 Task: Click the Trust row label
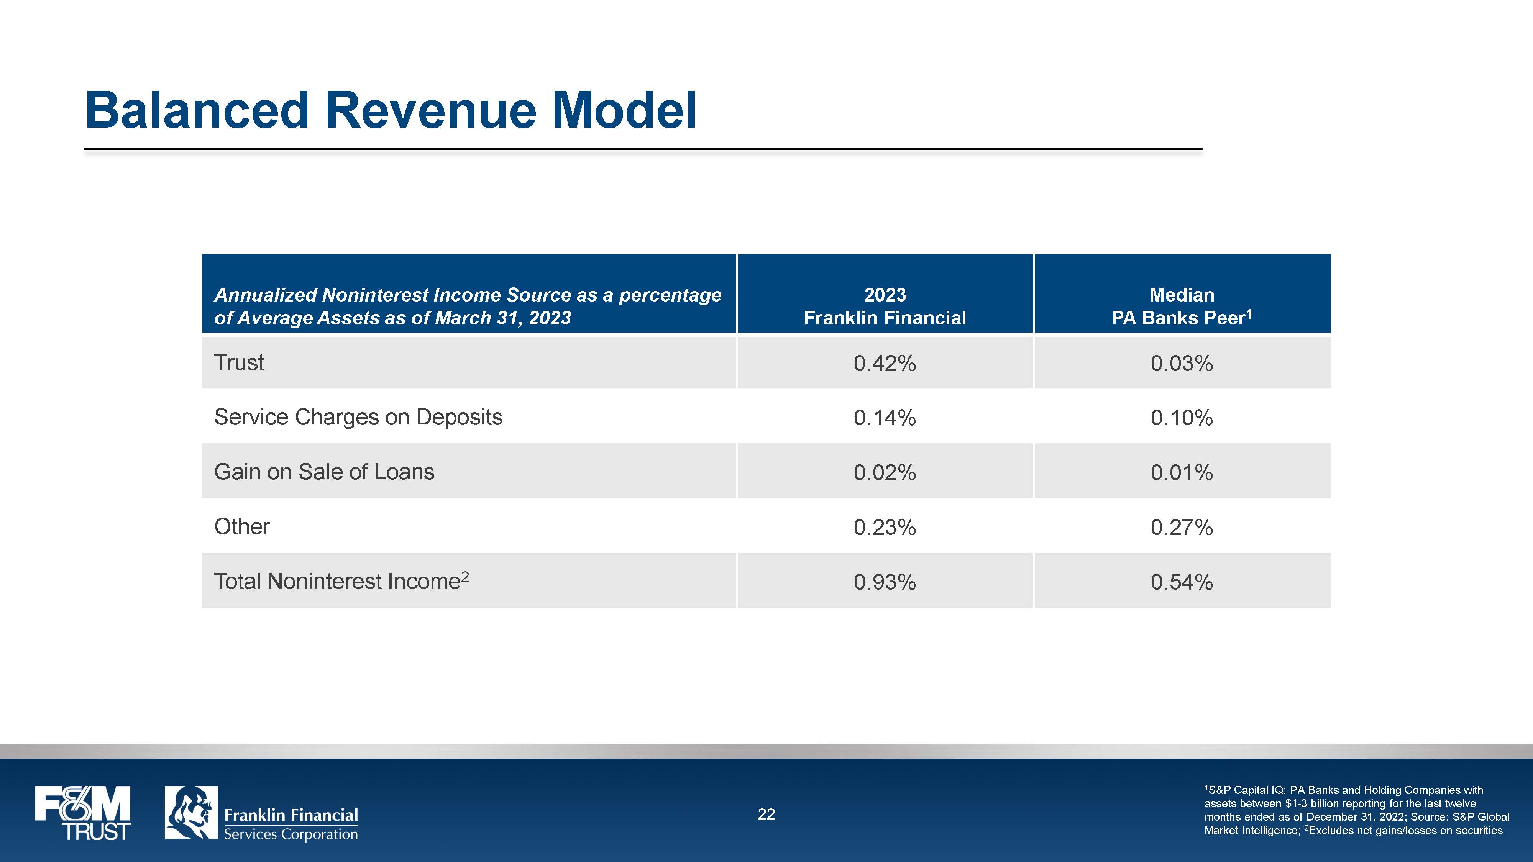click(x=239, y=362)
